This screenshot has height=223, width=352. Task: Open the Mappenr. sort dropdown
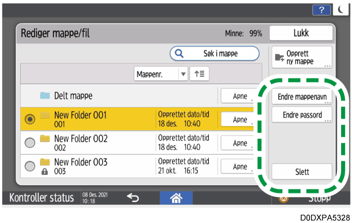click(161, 74)
